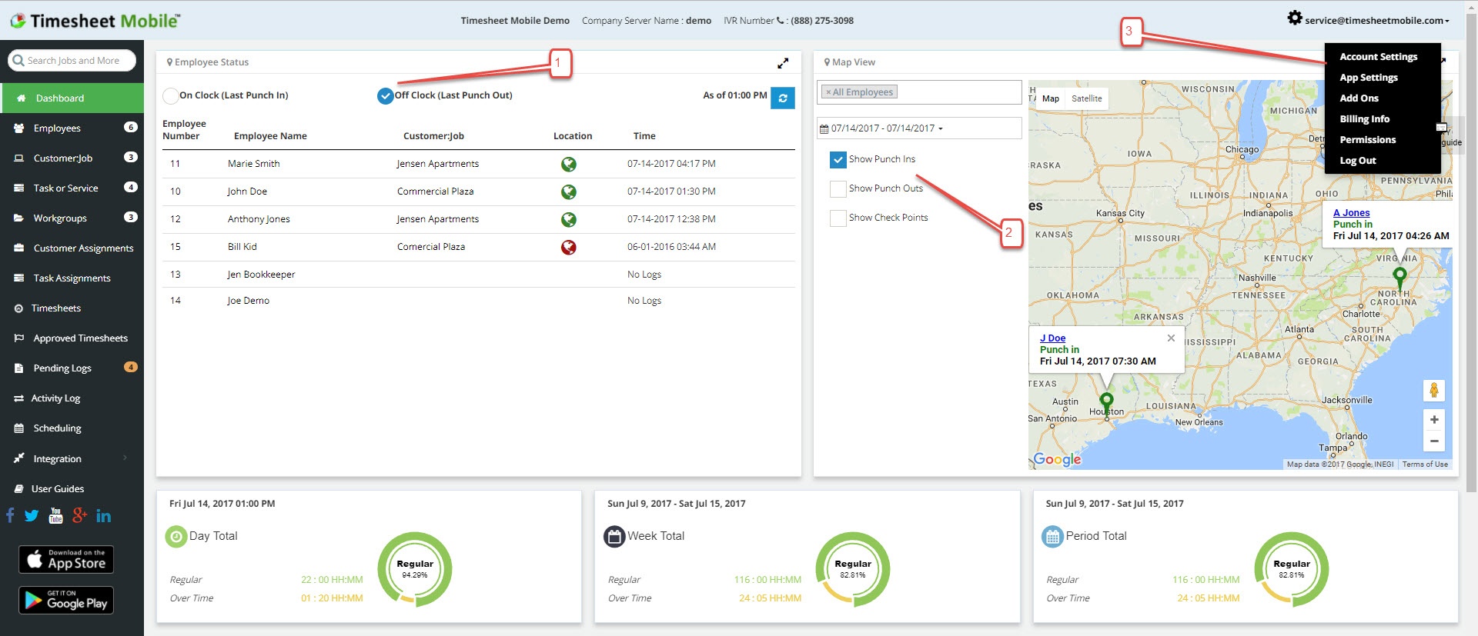Click Log Out in the account menu
The width and height of the screenshot is (1478, 636).
click(x=1358, y=161)
